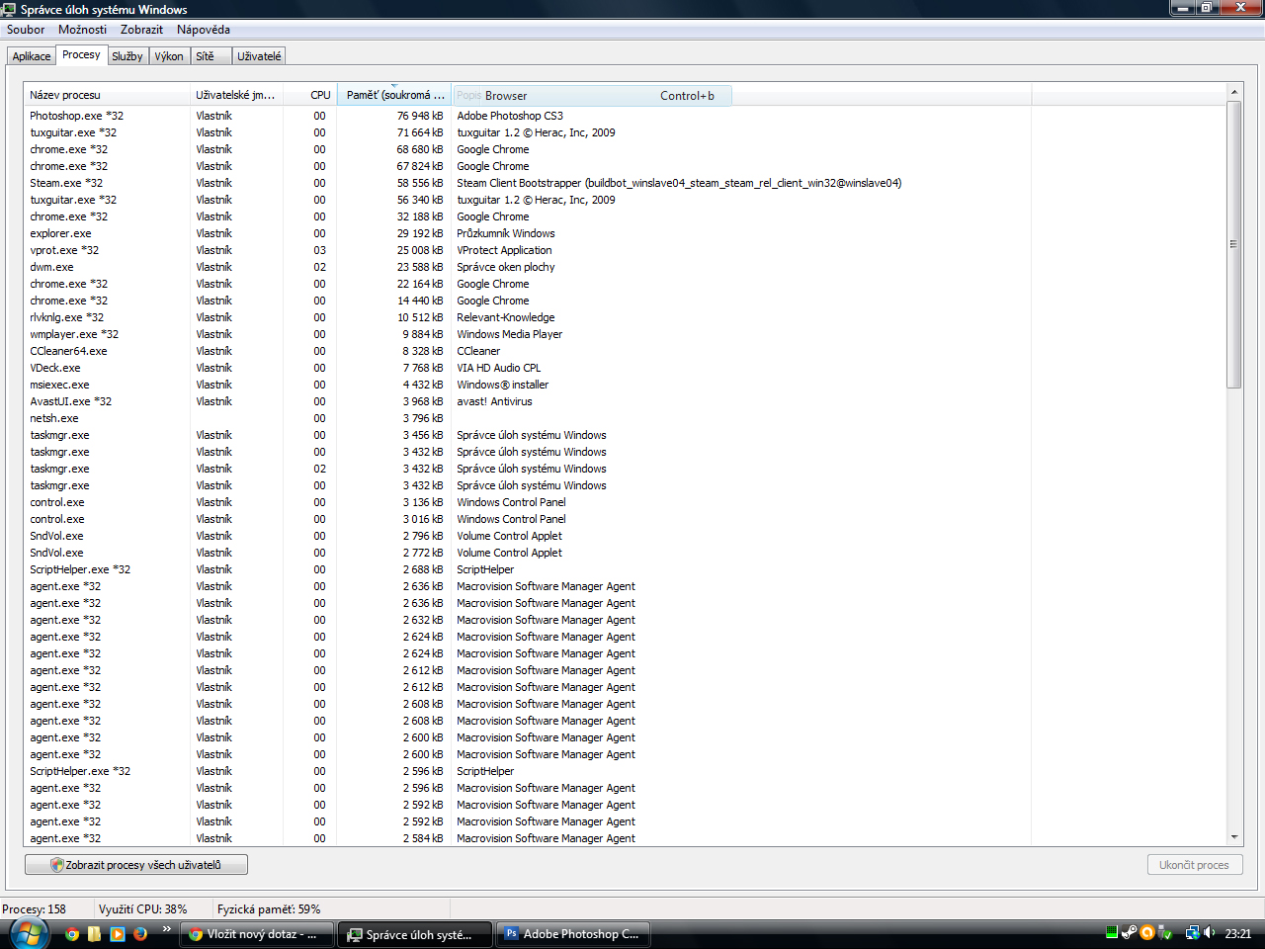Expand hidden quick launch items chevron
This screenshot has height=949, width=1265.
(166, 928)
